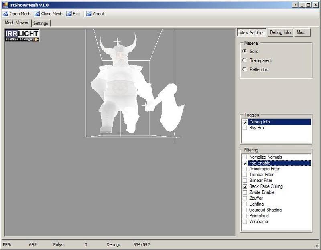The height and width of the screenshot is (250, 321).
Task: Enable the Zbuffer checkbox
Action: 245,198
